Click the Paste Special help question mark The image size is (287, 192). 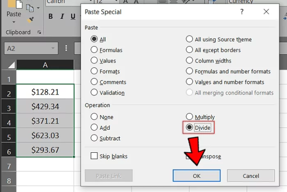(242, 12)
